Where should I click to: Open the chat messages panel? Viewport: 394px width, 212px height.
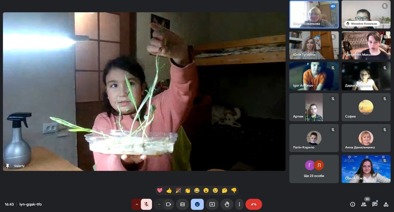pyautogui.click(x=375, y=204)
